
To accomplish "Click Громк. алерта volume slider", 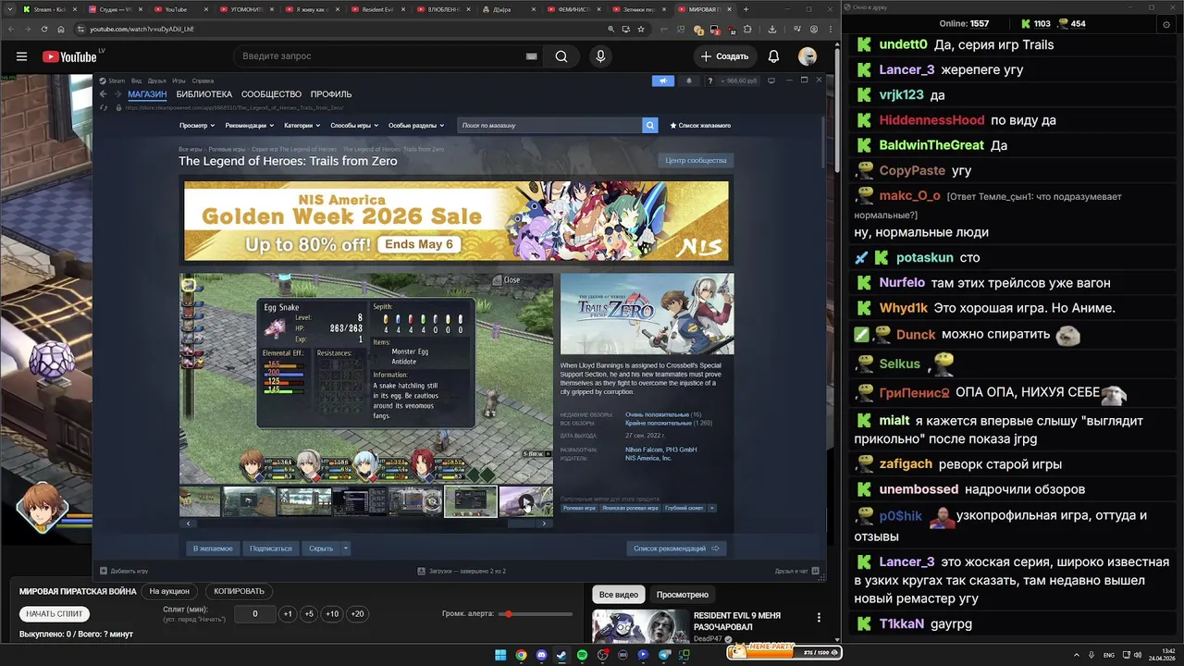I will pyautogui.click(x=535, y=614).
